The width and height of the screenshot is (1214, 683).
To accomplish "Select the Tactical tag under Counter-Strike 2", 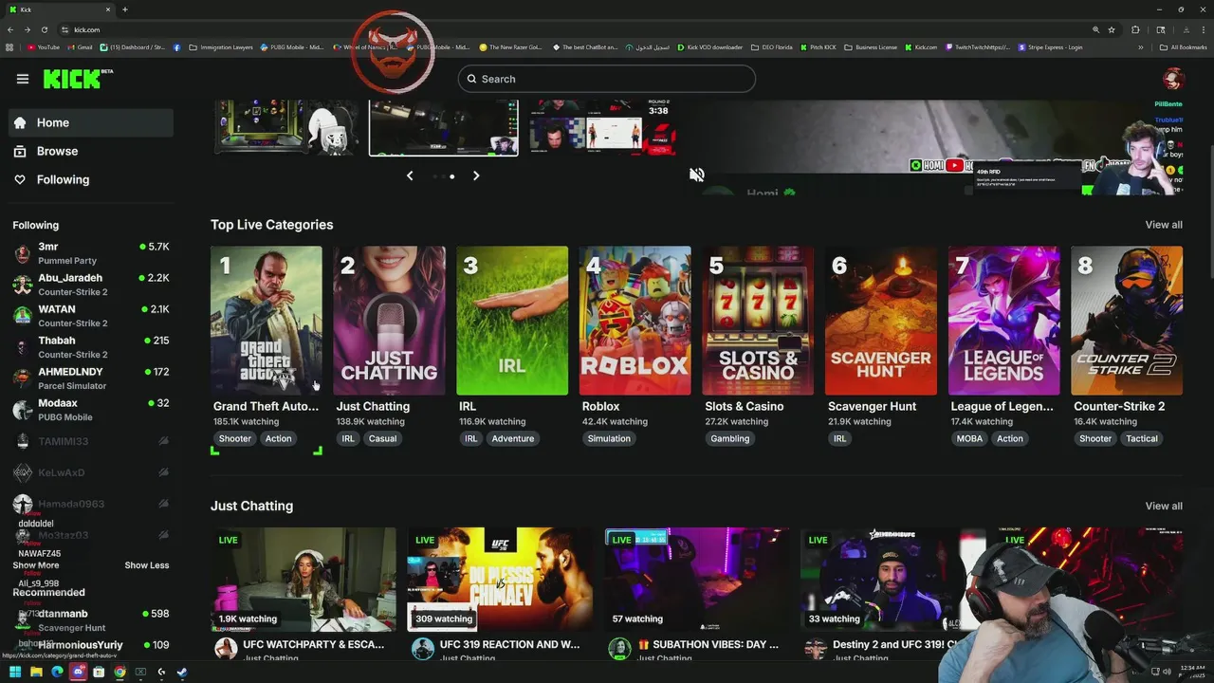I will click(x=1142, y=438).
